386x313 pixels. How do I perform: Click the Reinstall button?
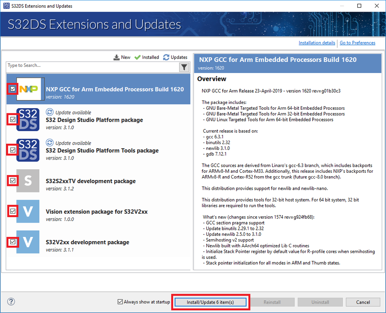click(272, 302)
